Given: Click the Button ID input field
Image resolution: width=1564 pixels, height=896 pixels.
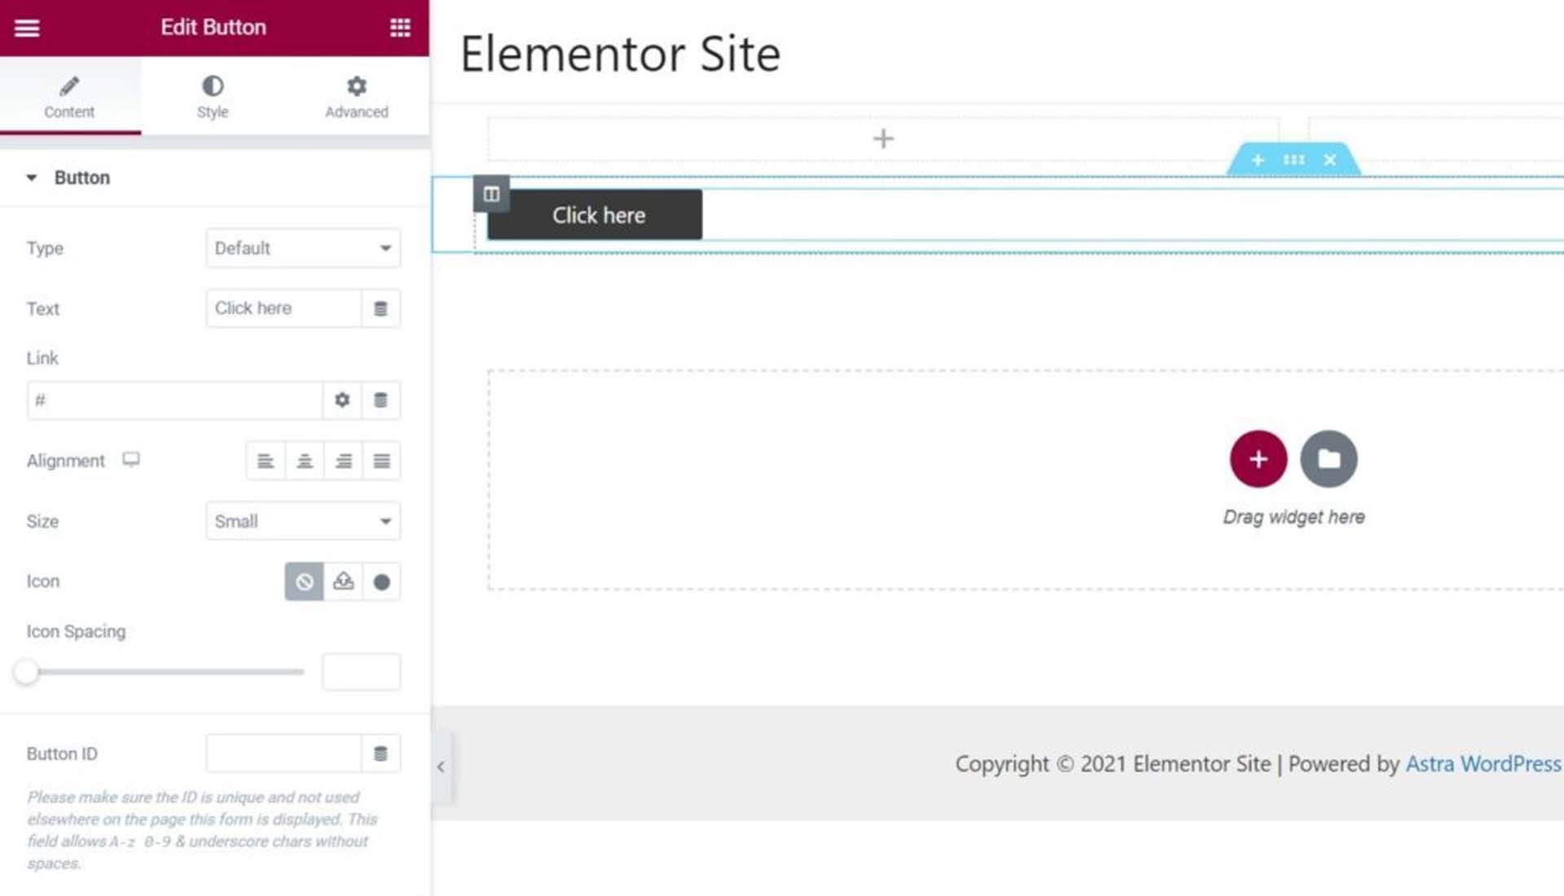Looking at the screenshot, I should [x=283, y=753].
